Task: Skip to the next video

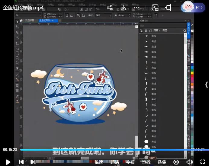Action: pyautogui.click(x=33, y=162)
